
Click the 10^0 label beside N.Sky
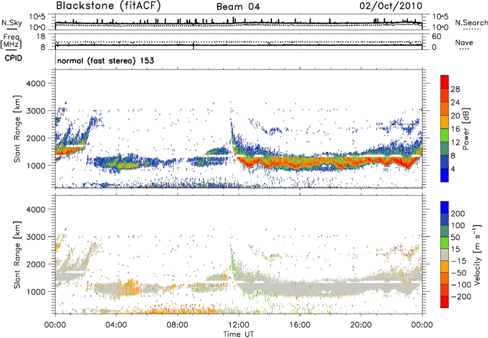pos(38,27)
